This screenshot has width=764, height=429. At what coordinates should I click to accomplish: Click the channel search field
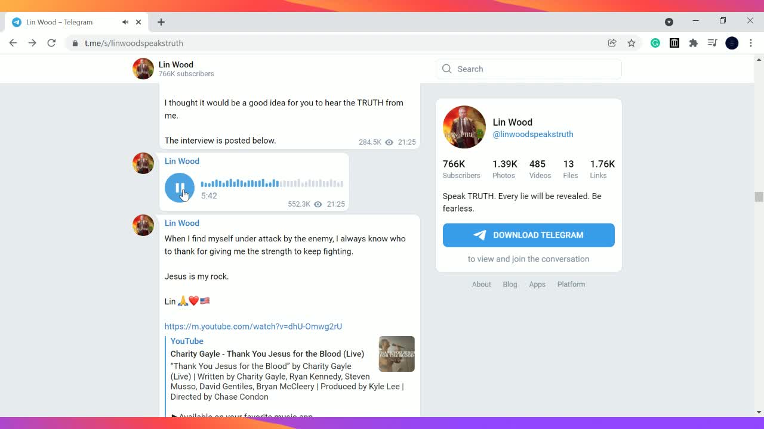coord(529,69)
